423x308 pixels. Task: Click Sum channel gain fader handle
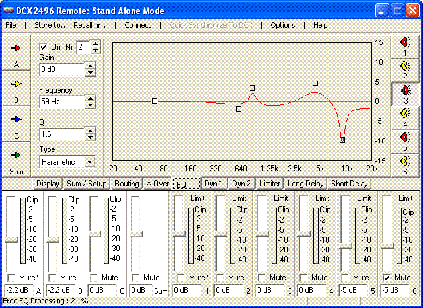[136, 235]
